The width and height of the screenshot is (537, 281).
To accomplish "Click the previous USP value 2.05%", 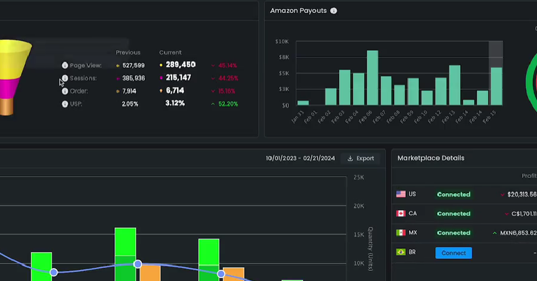I will click(130, 104).
